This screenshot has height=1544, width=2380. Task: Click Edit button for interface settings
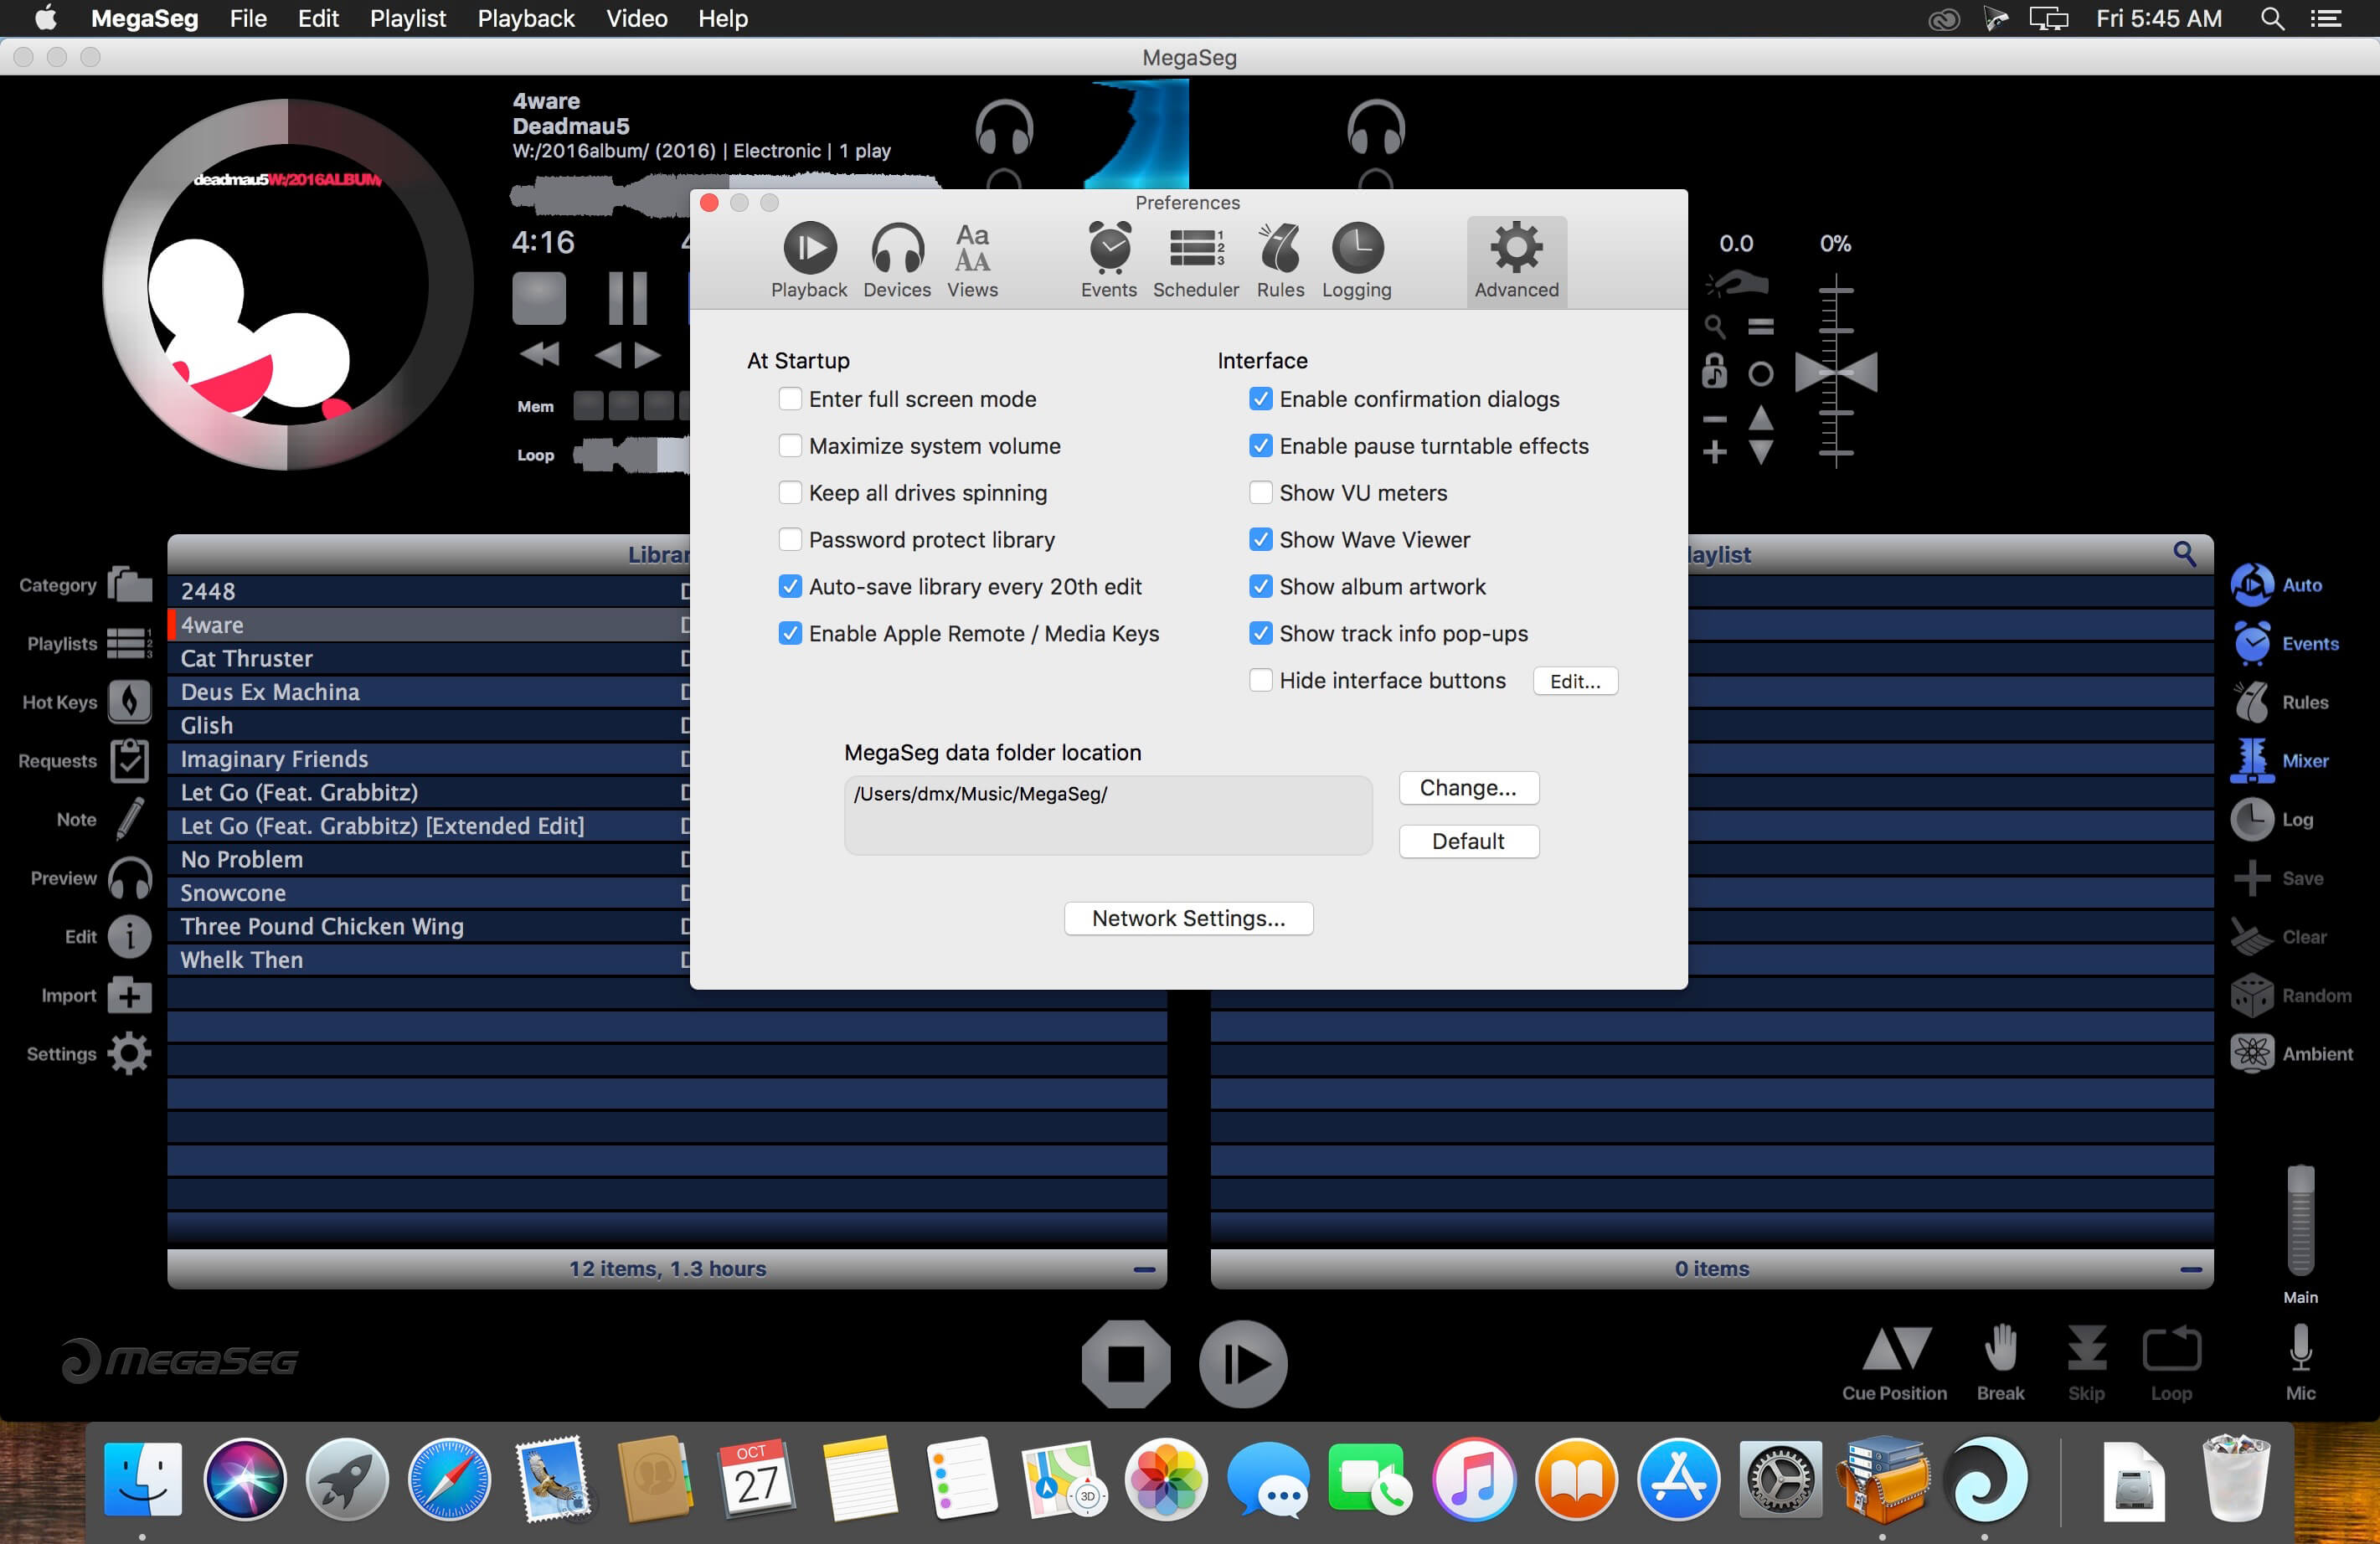1572,680
